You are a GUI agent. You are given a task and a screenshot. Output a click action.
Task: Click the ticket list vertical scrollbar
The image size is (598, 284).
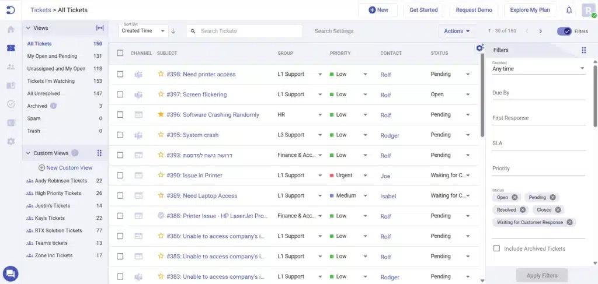[x=482, y=96]
